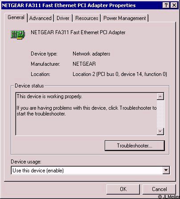This screenshot has width=180, height=199.
Task: Open the Device usage dropdown arrow
Action: (166, 170)
